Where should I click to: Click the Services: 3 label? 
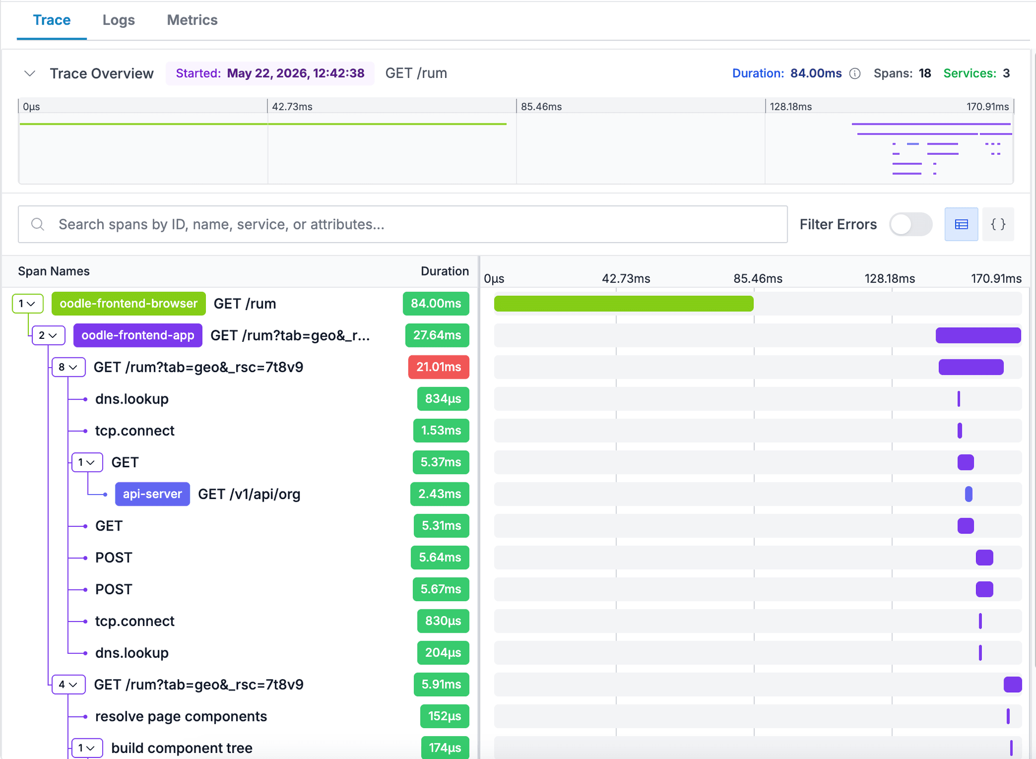pyautogui.click(x=977, y=73)
